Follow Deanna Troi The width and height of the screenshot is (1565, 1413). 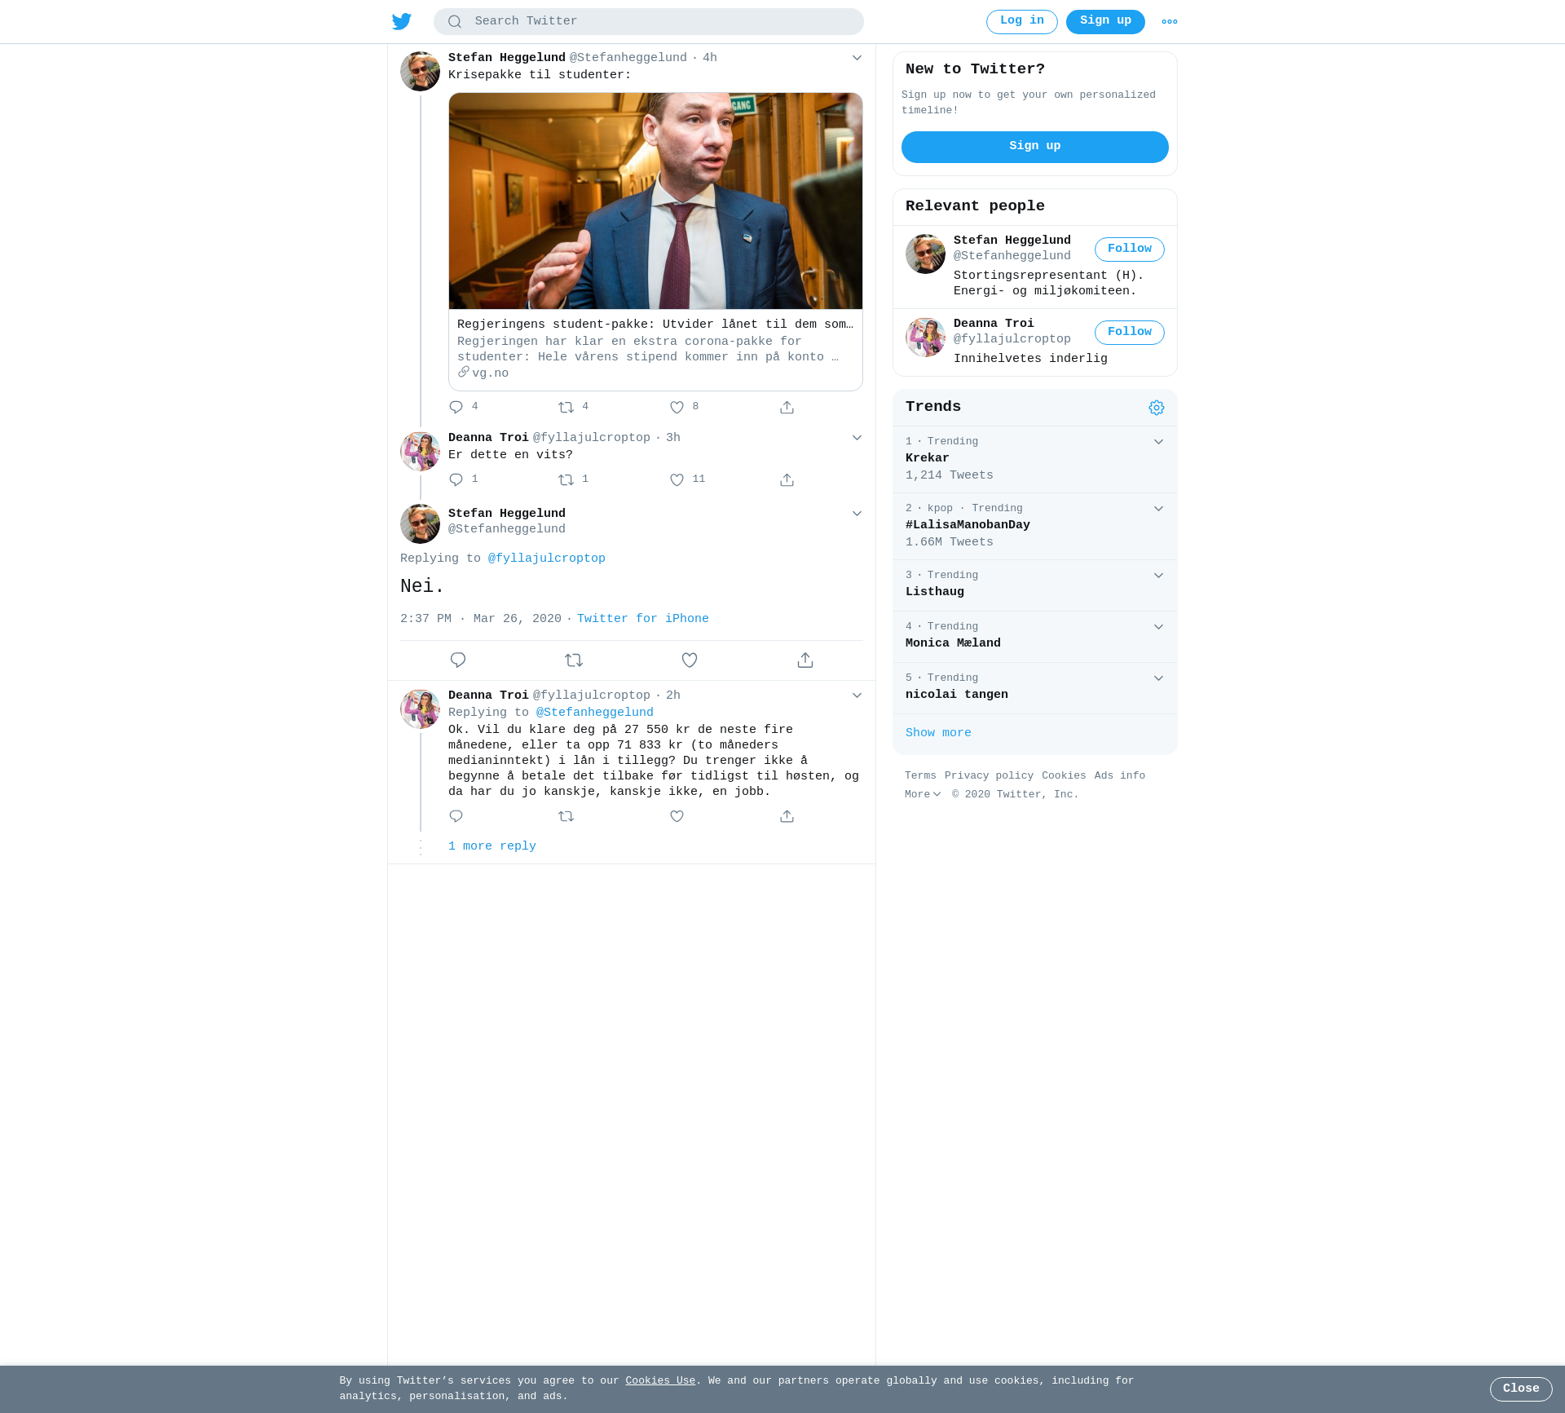pyautogui.click(x=1129, y=333)
